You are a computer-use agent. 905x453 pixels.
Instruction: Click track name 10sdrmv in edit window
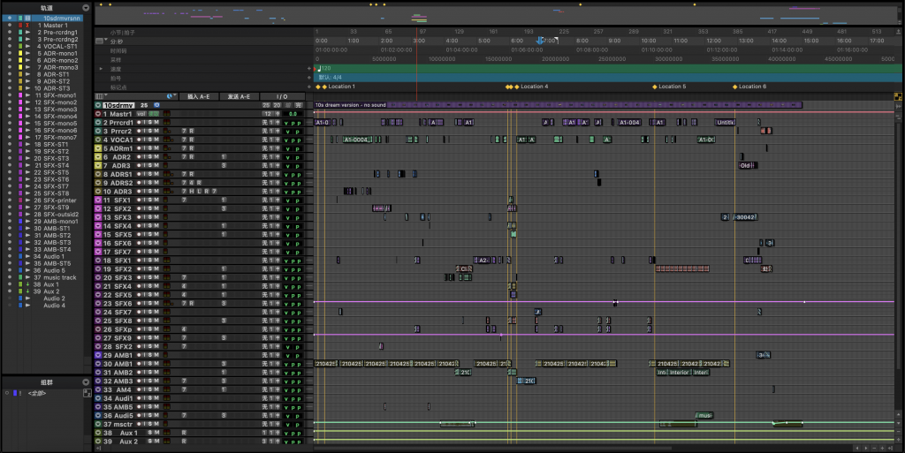(118, 105)
